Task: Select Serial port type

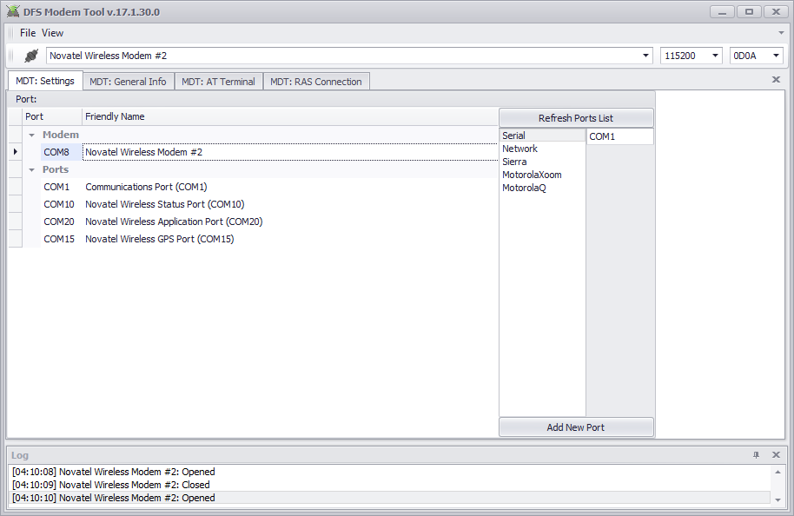Action: coord(542,136)
